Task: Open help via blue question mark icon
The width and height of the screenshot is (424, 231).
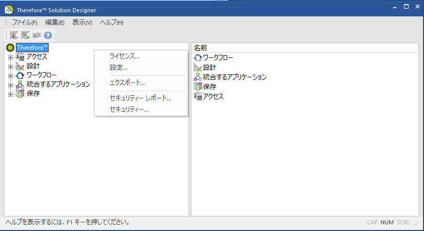Action: (48, 35)
